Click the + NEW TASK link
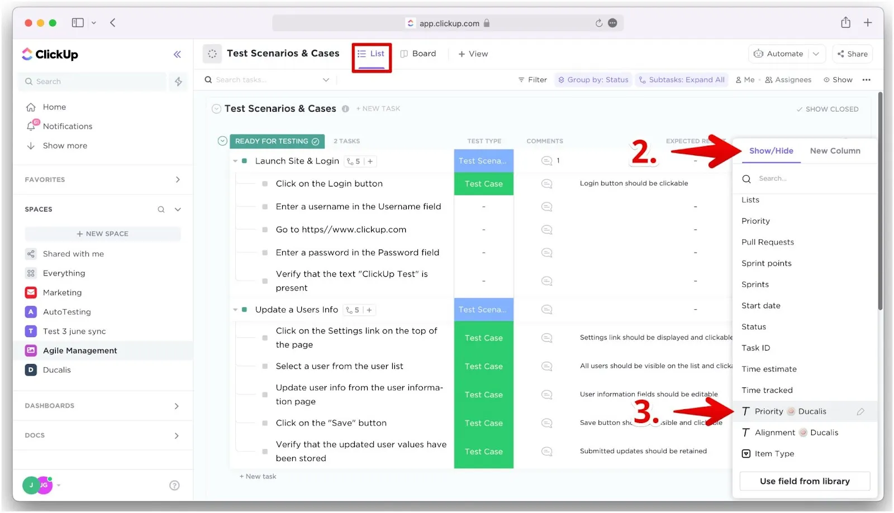This screenshot has height=513, width=894. pos(378,108)
